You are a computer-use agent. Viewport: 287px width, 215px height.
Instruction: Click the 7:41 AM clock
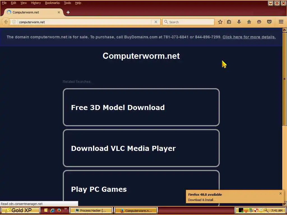click(x=277, y=211)
